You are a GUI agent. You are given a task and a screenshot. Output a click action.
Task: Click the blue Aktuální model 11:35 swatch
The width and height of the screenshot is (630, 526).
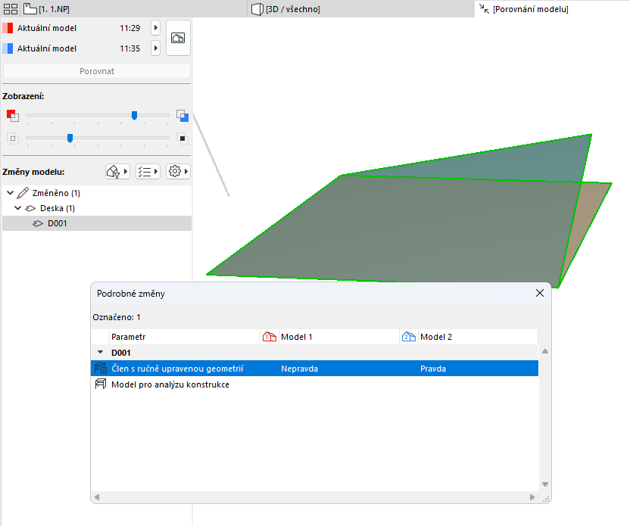(x=8, y=48)
